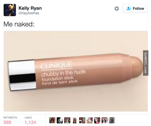View the Clinique foundation stick image
151x126 pixels.
76,71
